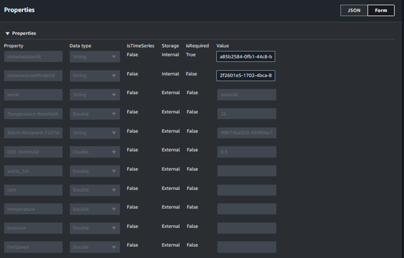The width and height of the screenshot is (404, 258).
Task: Open rpm data type dropdown
Action: [x=95, y=190]
